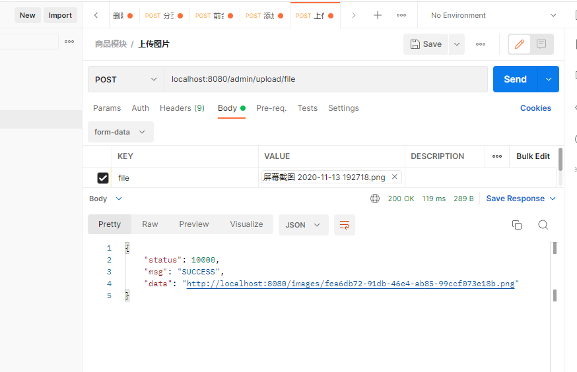Expand the Send options arrow
Screen dimensions: 577x372
[x=549, y=79]
